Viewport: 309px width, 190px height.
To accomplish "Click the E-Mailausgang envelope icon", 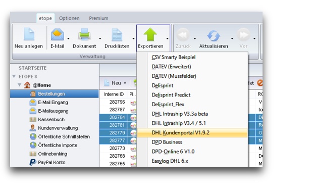I will coord(33,111).
